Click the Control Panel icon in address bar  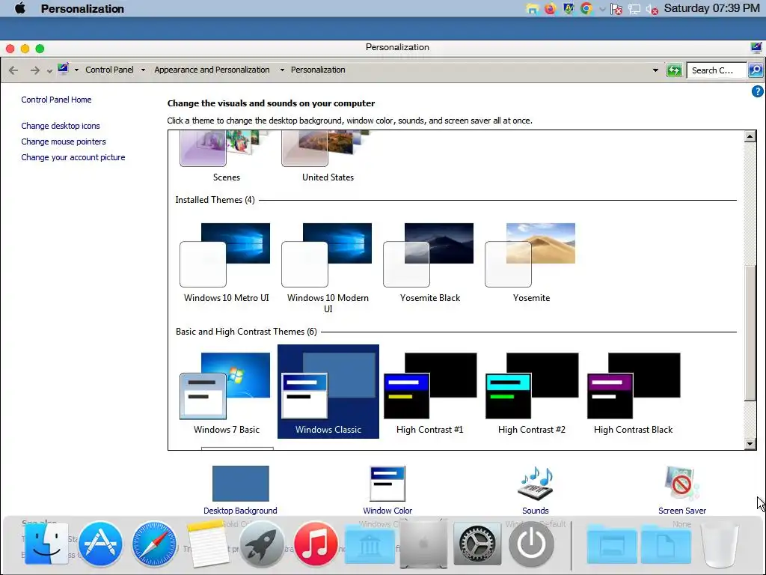63,69
